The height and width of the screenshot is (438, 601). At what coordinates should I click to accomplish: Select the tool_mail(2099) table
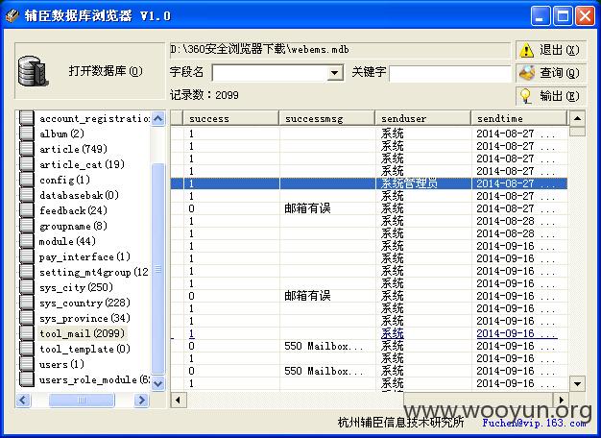point(82,333)
